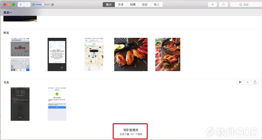Share today's photos with the share icon

point(255,82)
